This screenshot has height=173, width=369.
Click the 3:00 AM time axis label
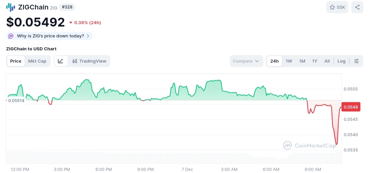point(229,170)
